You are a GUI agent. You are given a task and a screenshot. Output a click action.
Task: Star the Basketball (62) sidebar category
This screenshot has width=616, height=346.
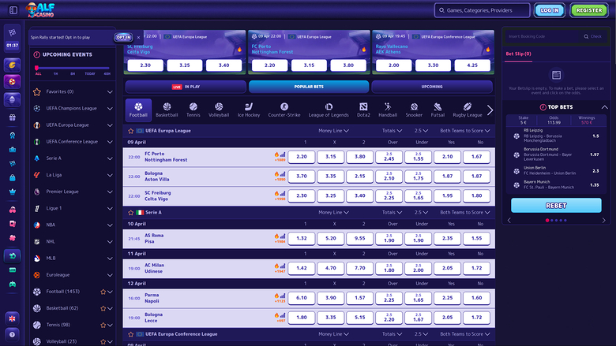103,308
